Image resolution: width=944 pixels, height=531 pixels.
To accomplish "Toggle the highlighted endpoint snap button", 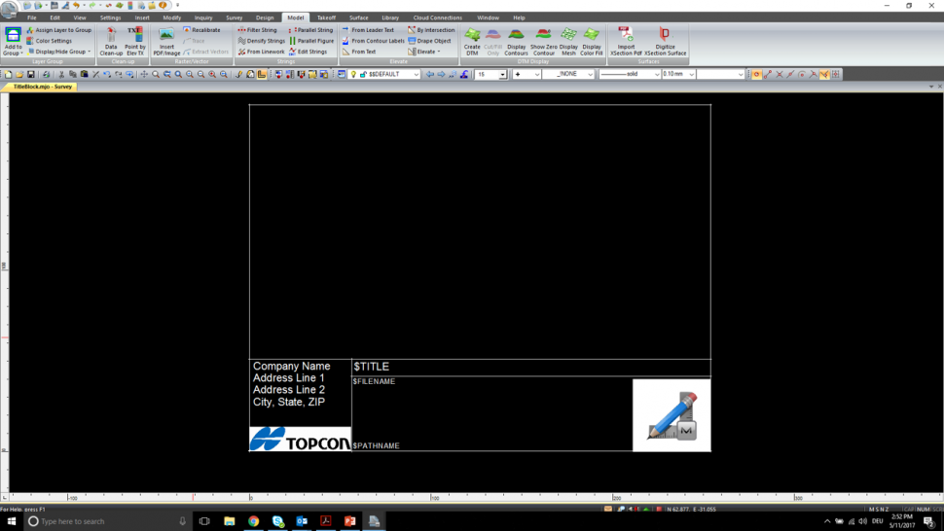I will [x=756, y=74].
